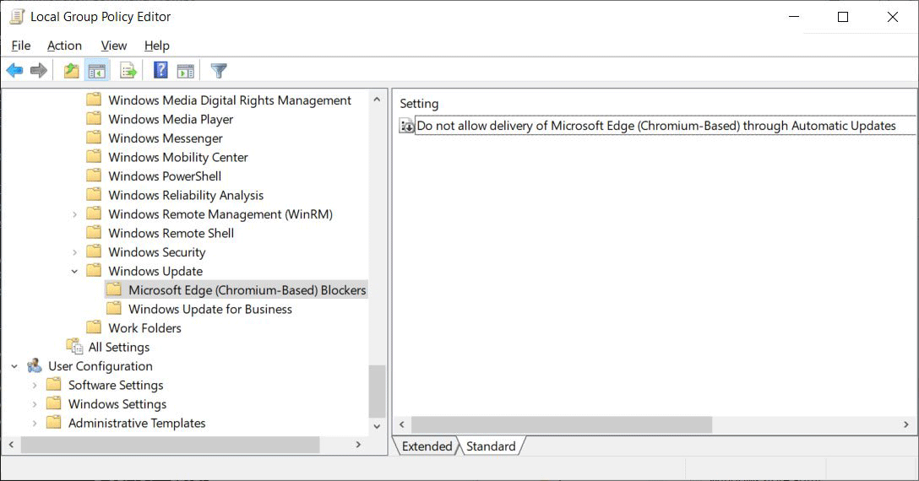Select Microsoft Edge (Chromium-Based) Blockers folder
This screenshot has width=919, height=481.
[x=247, y=290]
